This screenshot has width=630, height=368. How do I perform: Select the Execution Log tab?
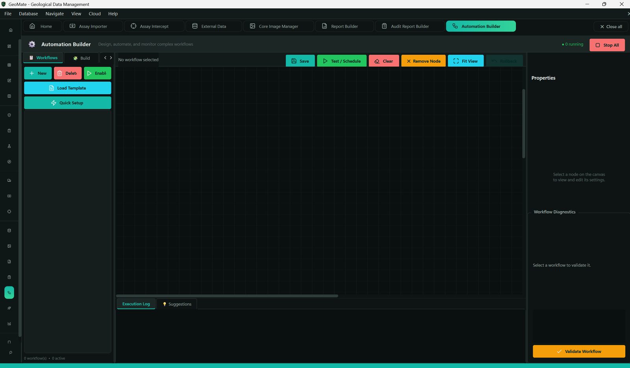(136, 304)
